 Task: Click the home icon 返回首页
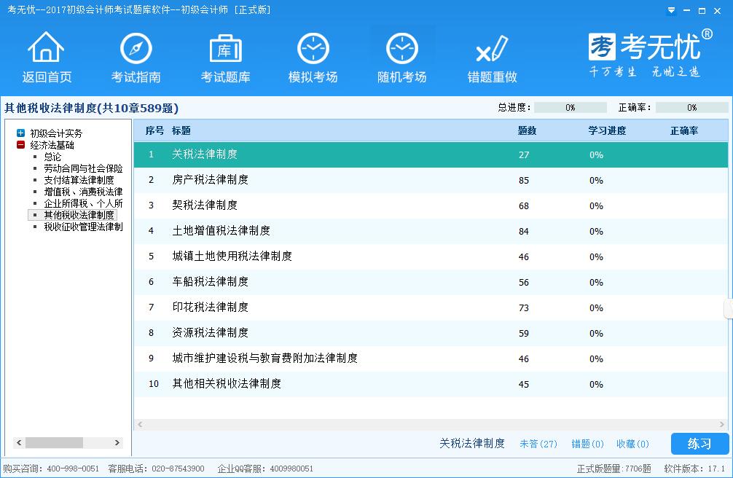pyautogui.click(x=46, y=50)
